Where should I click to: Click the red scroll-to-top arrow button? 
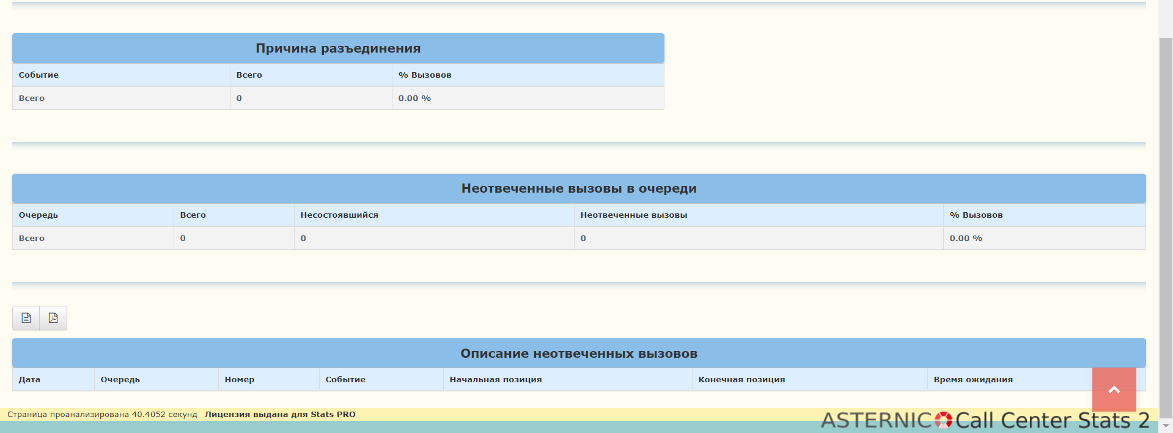[x=1114, y=390]
